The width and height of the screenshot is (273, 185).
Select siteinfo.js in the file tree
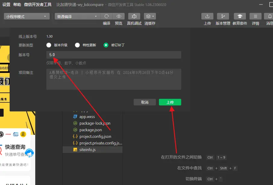coord(92,150)
